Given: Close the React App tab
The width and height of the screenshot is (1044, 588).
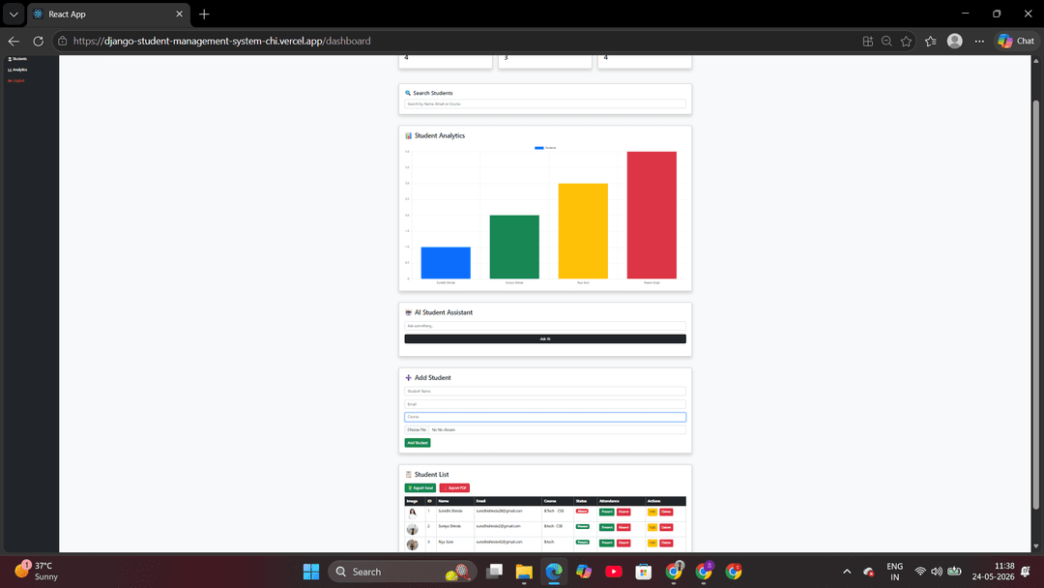Looking at the screenshot, I should 179,14.
